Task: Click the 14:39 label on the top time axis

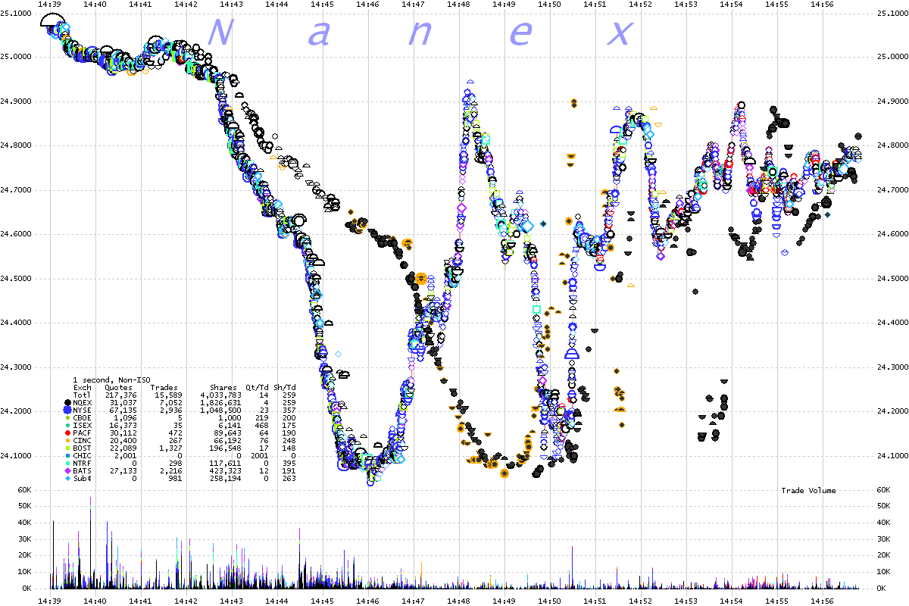Action: coord(50,4)
